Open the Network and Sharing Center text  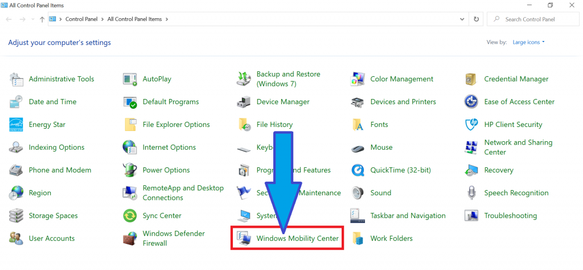pos(518,148)
